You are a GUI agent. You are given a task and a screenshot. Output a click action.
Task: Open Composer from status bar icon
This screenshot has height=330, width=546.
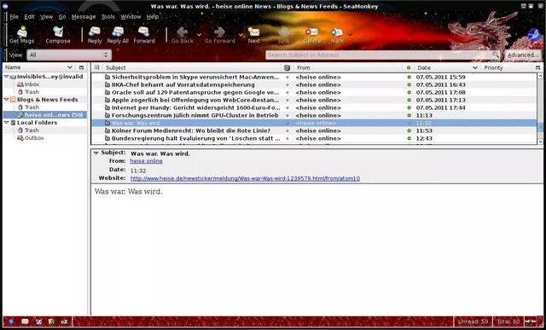click(x=38, y=321)
